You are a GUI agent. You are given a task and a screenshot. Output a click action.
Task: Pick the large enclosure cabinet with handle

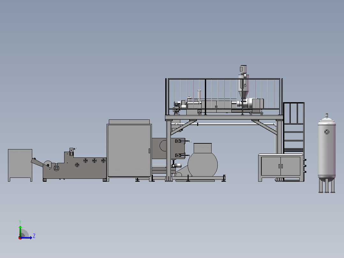129,151
